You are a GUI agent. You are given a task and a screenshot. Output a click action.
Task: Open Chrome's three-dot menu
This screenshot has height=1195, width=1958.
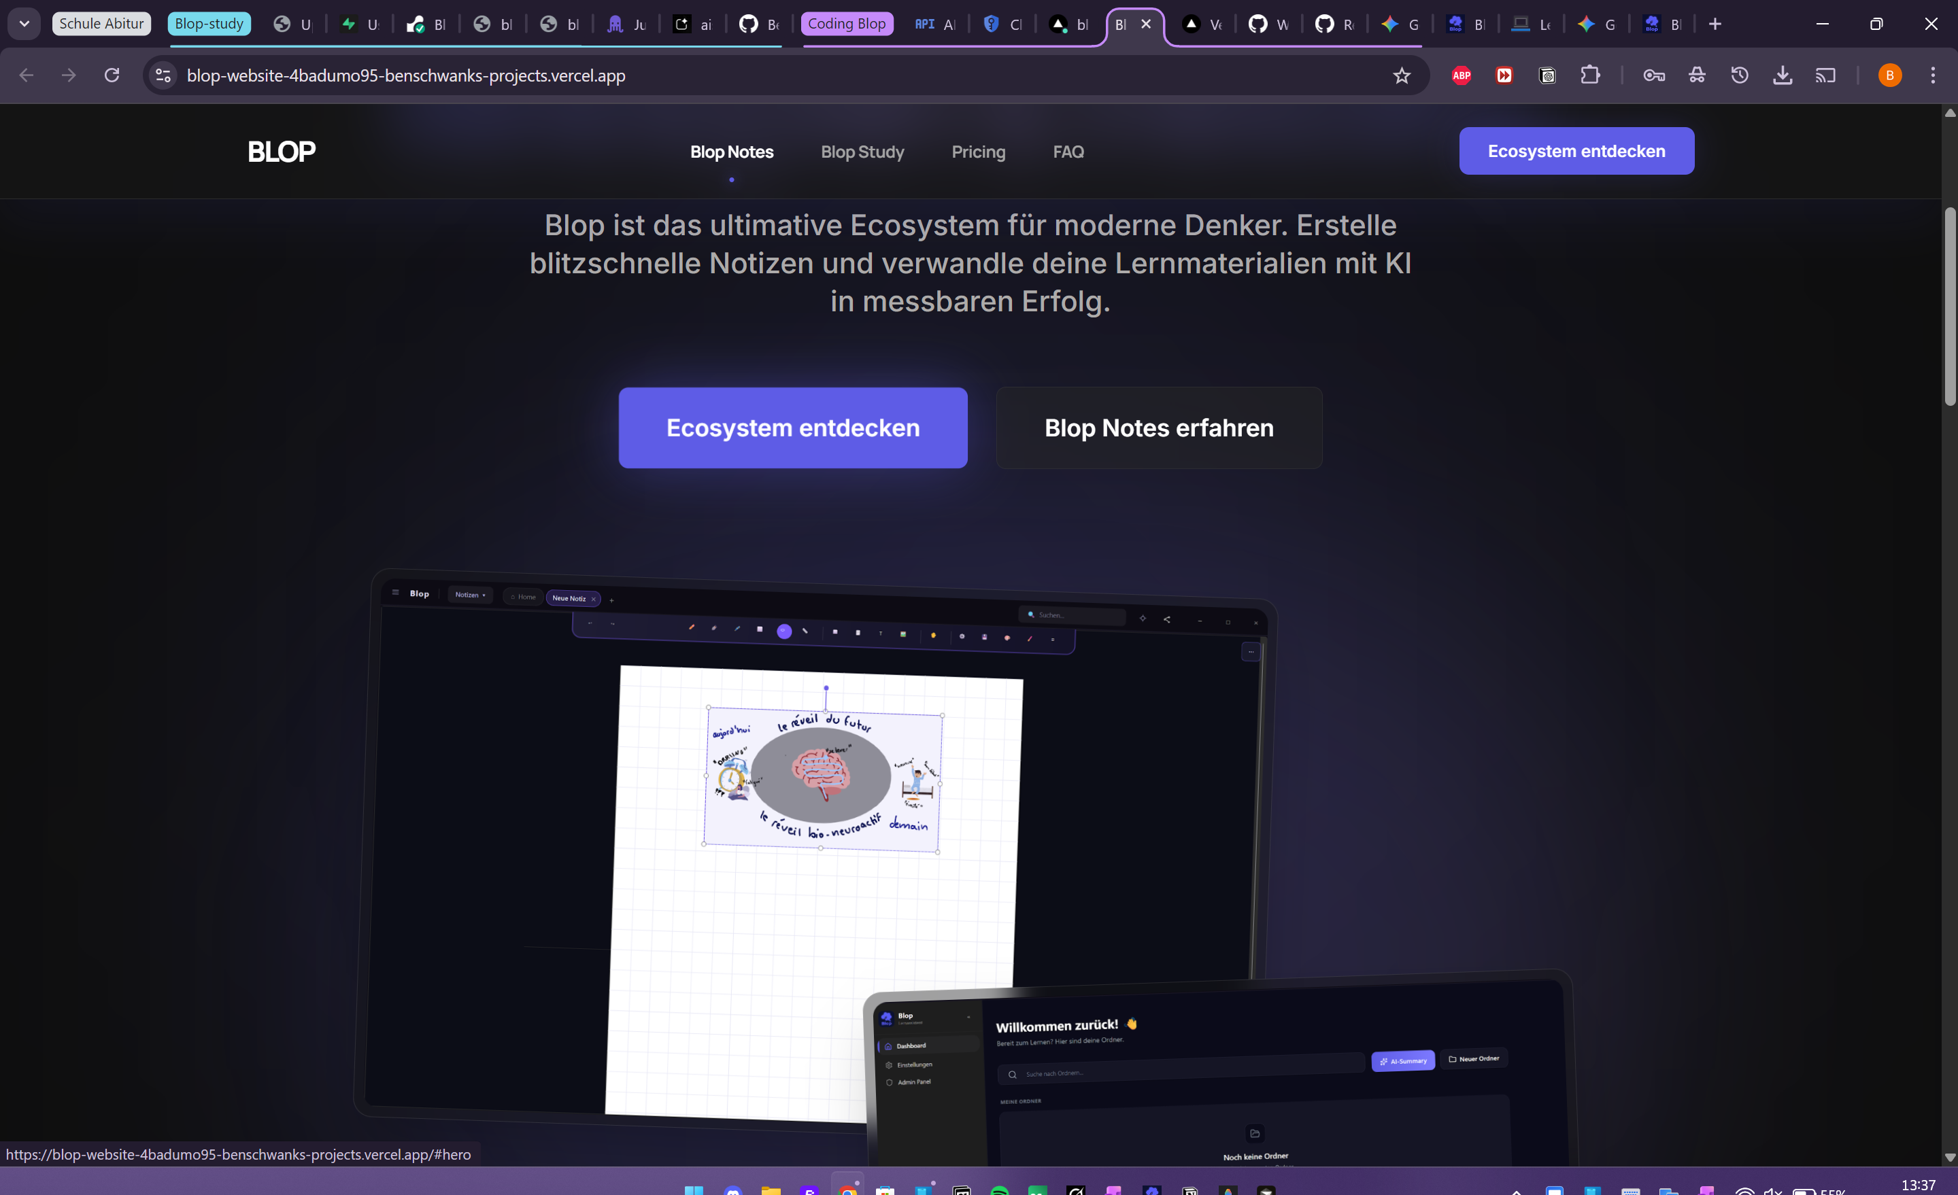point(1933,75)
